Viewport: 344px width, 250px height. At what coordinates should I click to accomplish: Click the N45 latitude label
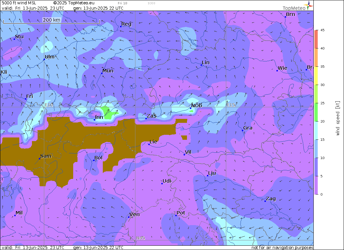tap(141, 238)
